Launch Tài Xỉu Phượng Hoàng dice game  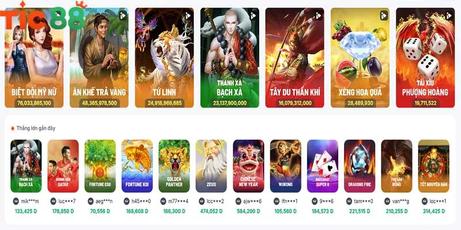[425, 58]
